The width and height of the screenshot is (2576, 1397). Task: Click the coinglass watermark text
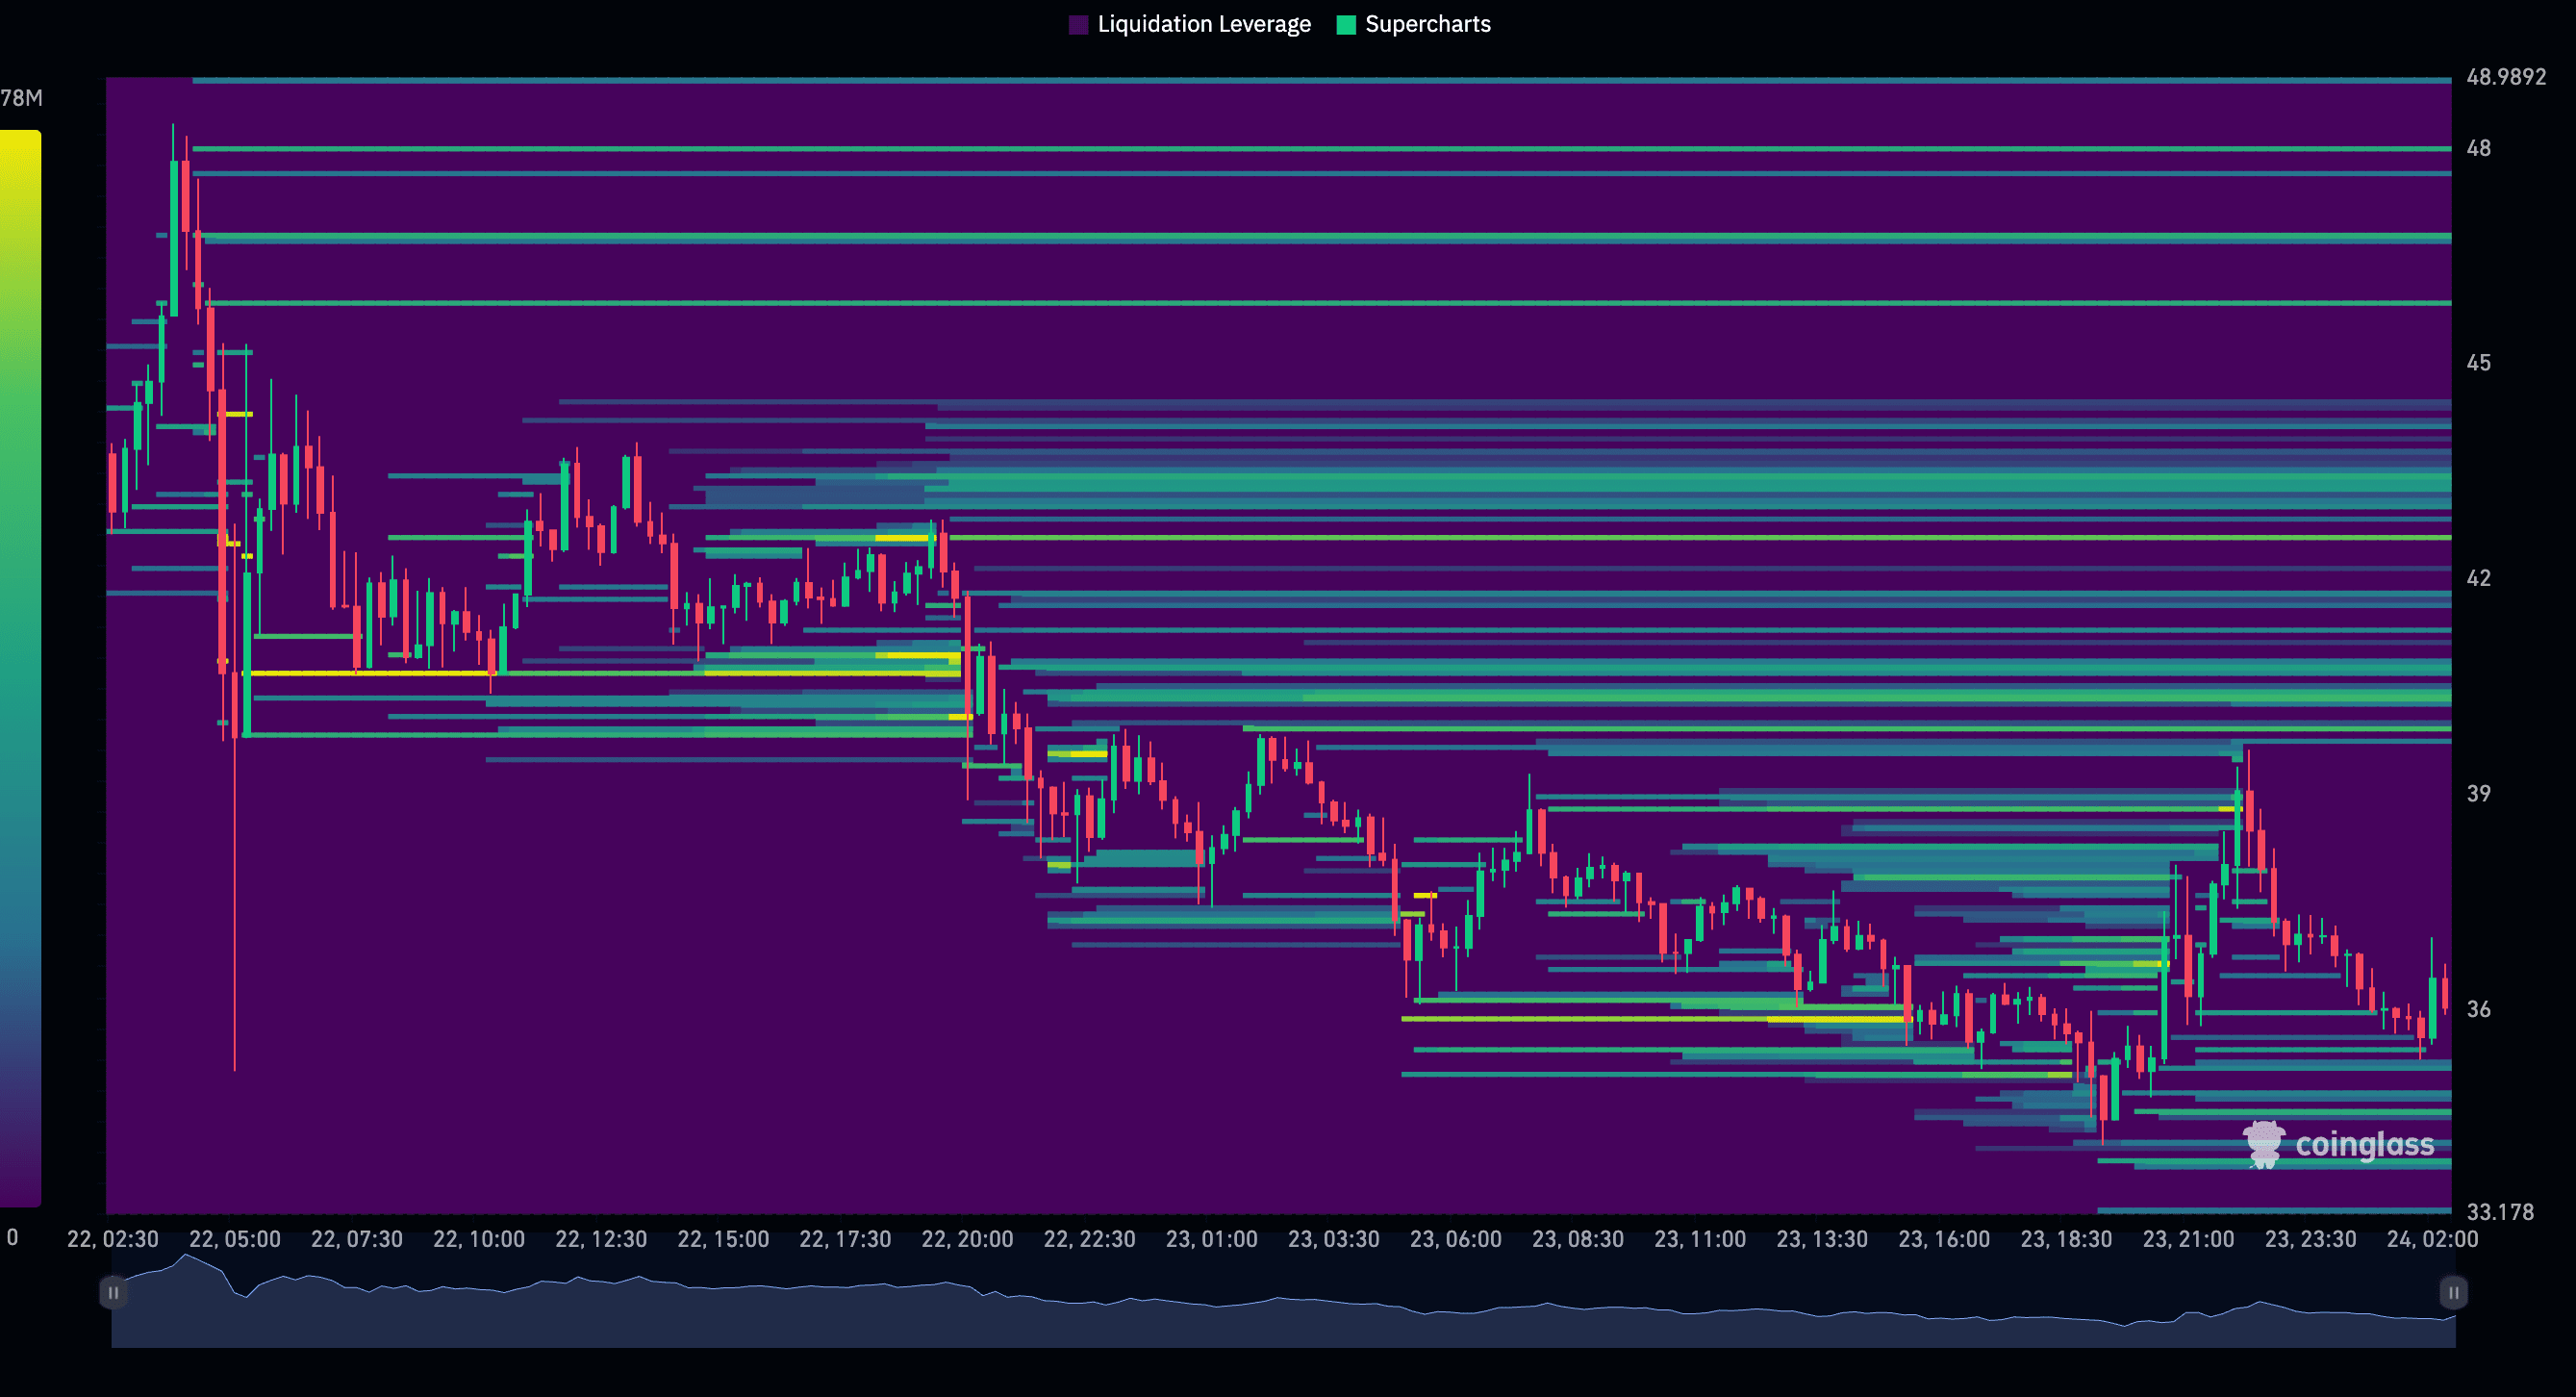coord(2364,1144)
